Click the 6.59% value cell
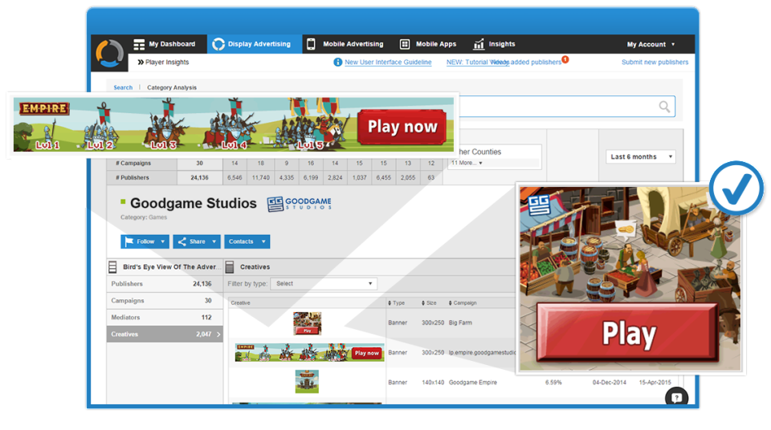The height and width of the screenshot is (430, 771). click(x=553, y=383)
